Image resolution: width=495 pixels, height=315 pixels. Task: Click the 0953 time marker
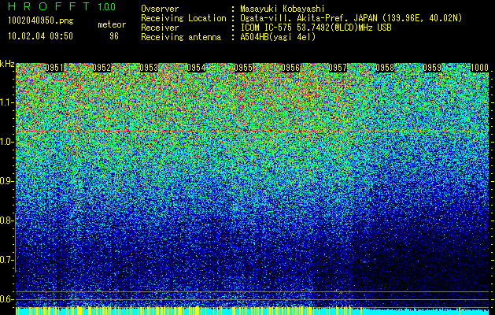[149, 68]
